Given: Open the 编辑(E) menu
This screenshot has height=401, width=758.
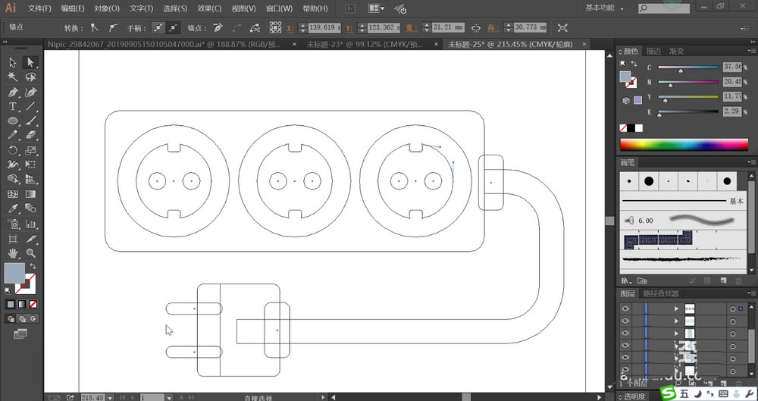Looking at the screenshot, I should [x=73, y=8].
